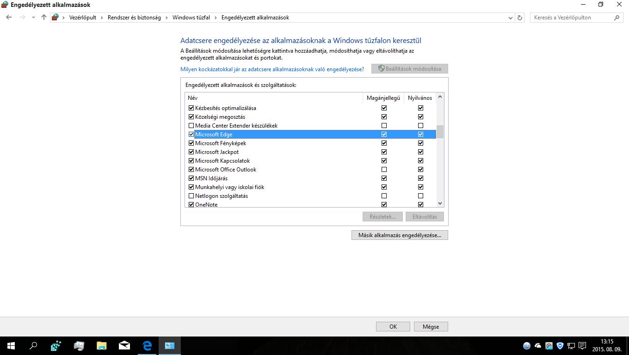This screenshot has width=629, height=355.
Task: Enable Netlogon szolgáltatás name checkbox
Action: (191, 196)
